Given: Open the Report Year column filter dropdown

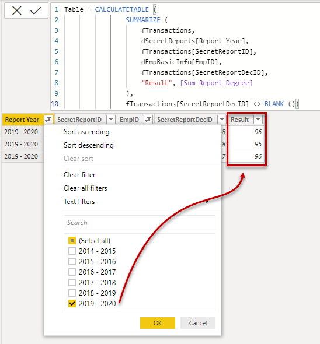Looking at the screenshot, I should (x=48, y=120).
